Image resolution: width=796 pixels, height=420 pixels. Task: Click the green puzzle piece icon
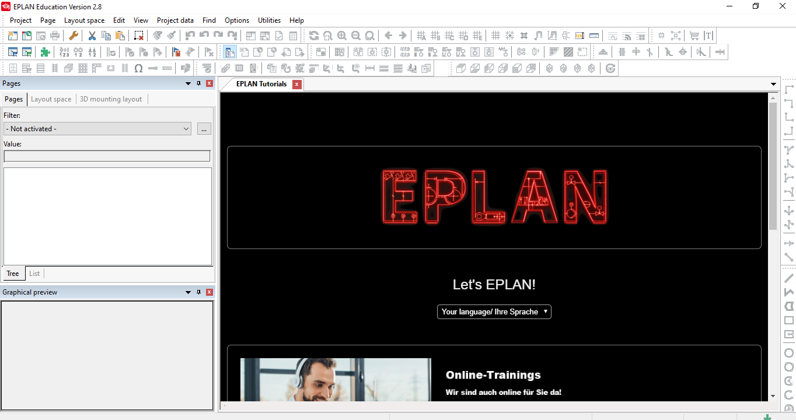(x=46, y=52)
